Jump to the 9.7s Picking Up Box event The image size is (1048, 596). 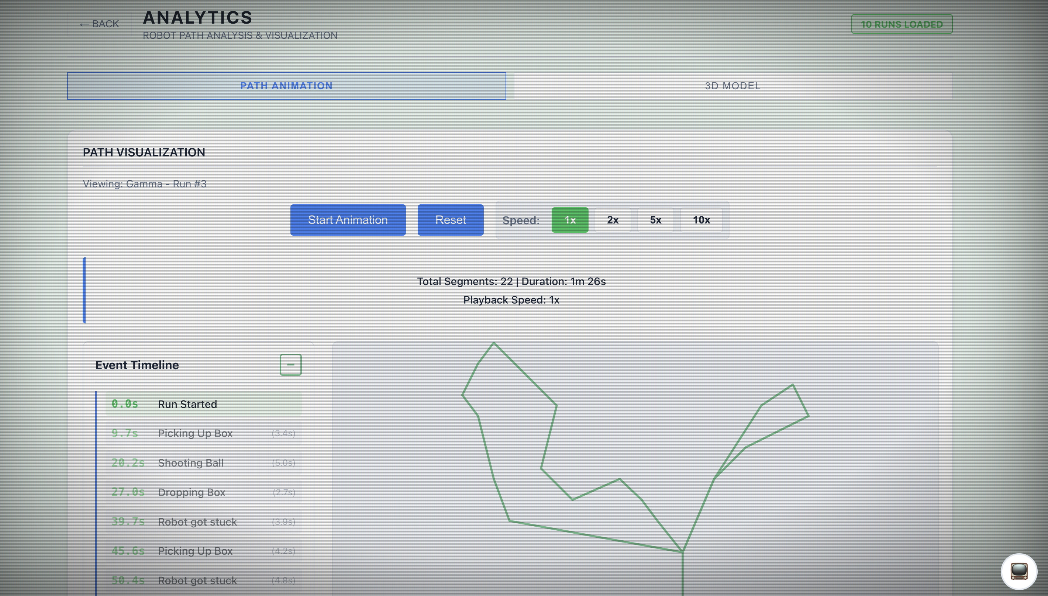click(203, 433)
